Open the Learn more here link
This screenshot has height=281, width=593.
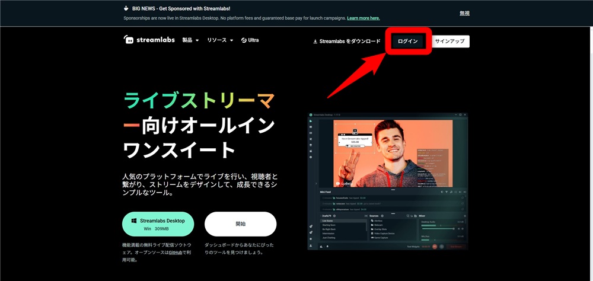364,18
